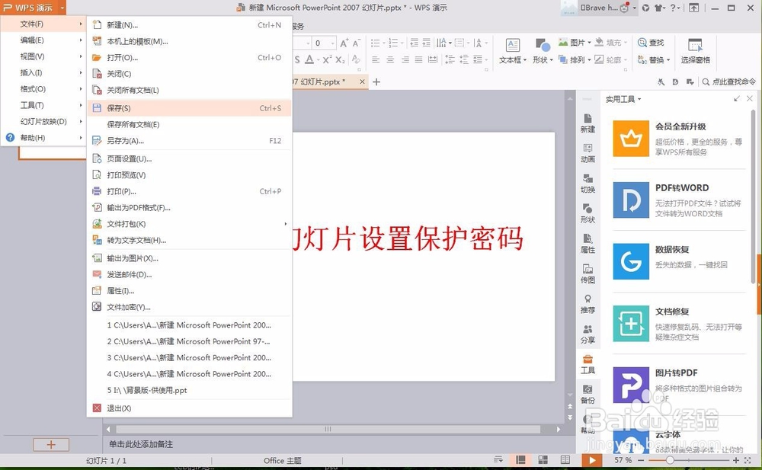Expand the Slide Show (幻灯片放映) submenu
The height and width of the screenshot is (470, 762).
pos(43,122)
